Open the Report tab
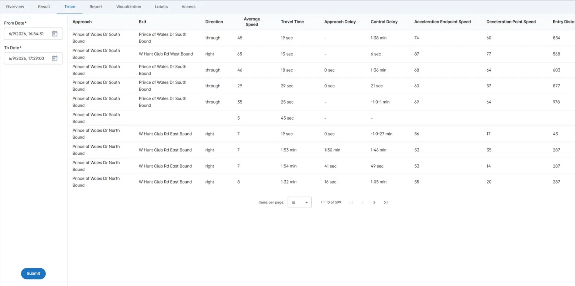The height and width of the screenshot is (286, 575). point(96,7)
